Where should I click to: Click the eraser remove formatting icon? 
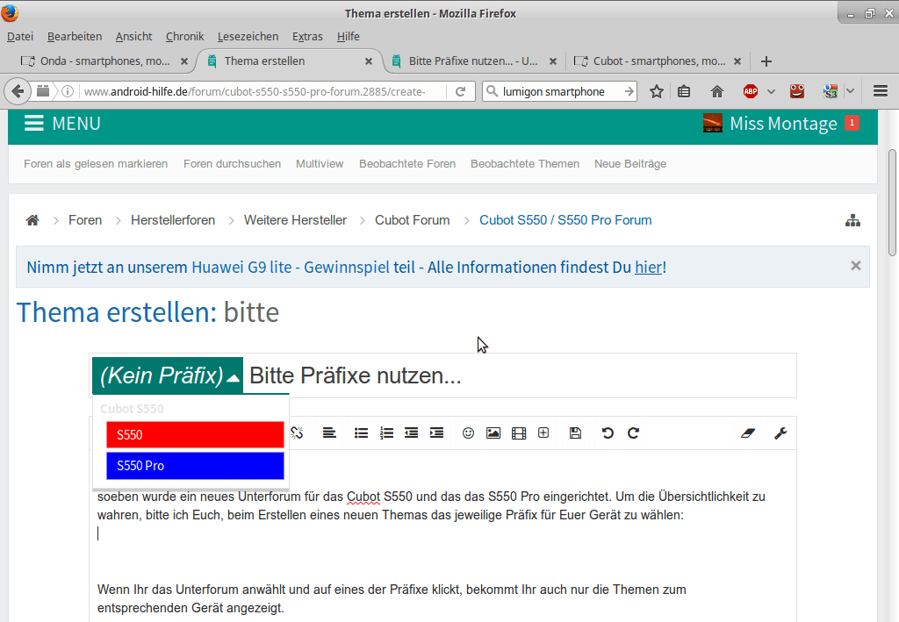[x=748, y=433]
